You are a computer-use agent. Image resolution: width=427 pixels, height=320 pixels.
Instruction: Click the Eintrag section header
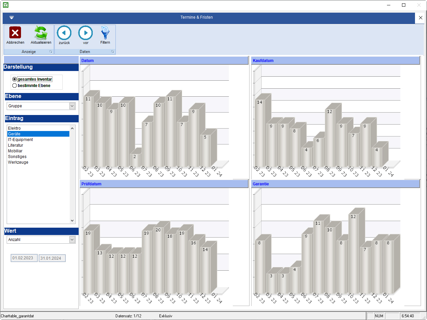pyautogui.click(x=41, y=118)
